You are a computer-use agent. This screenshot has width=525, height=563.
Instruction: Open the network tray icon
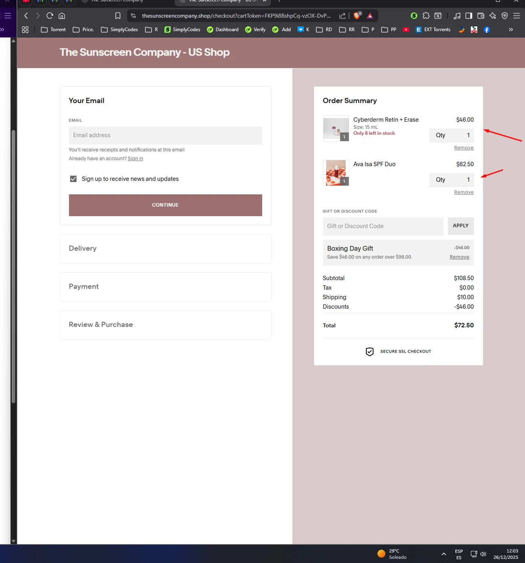click(474, 554)
